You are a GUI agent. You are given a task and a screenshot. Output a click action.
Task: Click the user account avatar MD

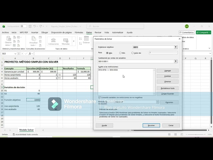tap(187, 26)
